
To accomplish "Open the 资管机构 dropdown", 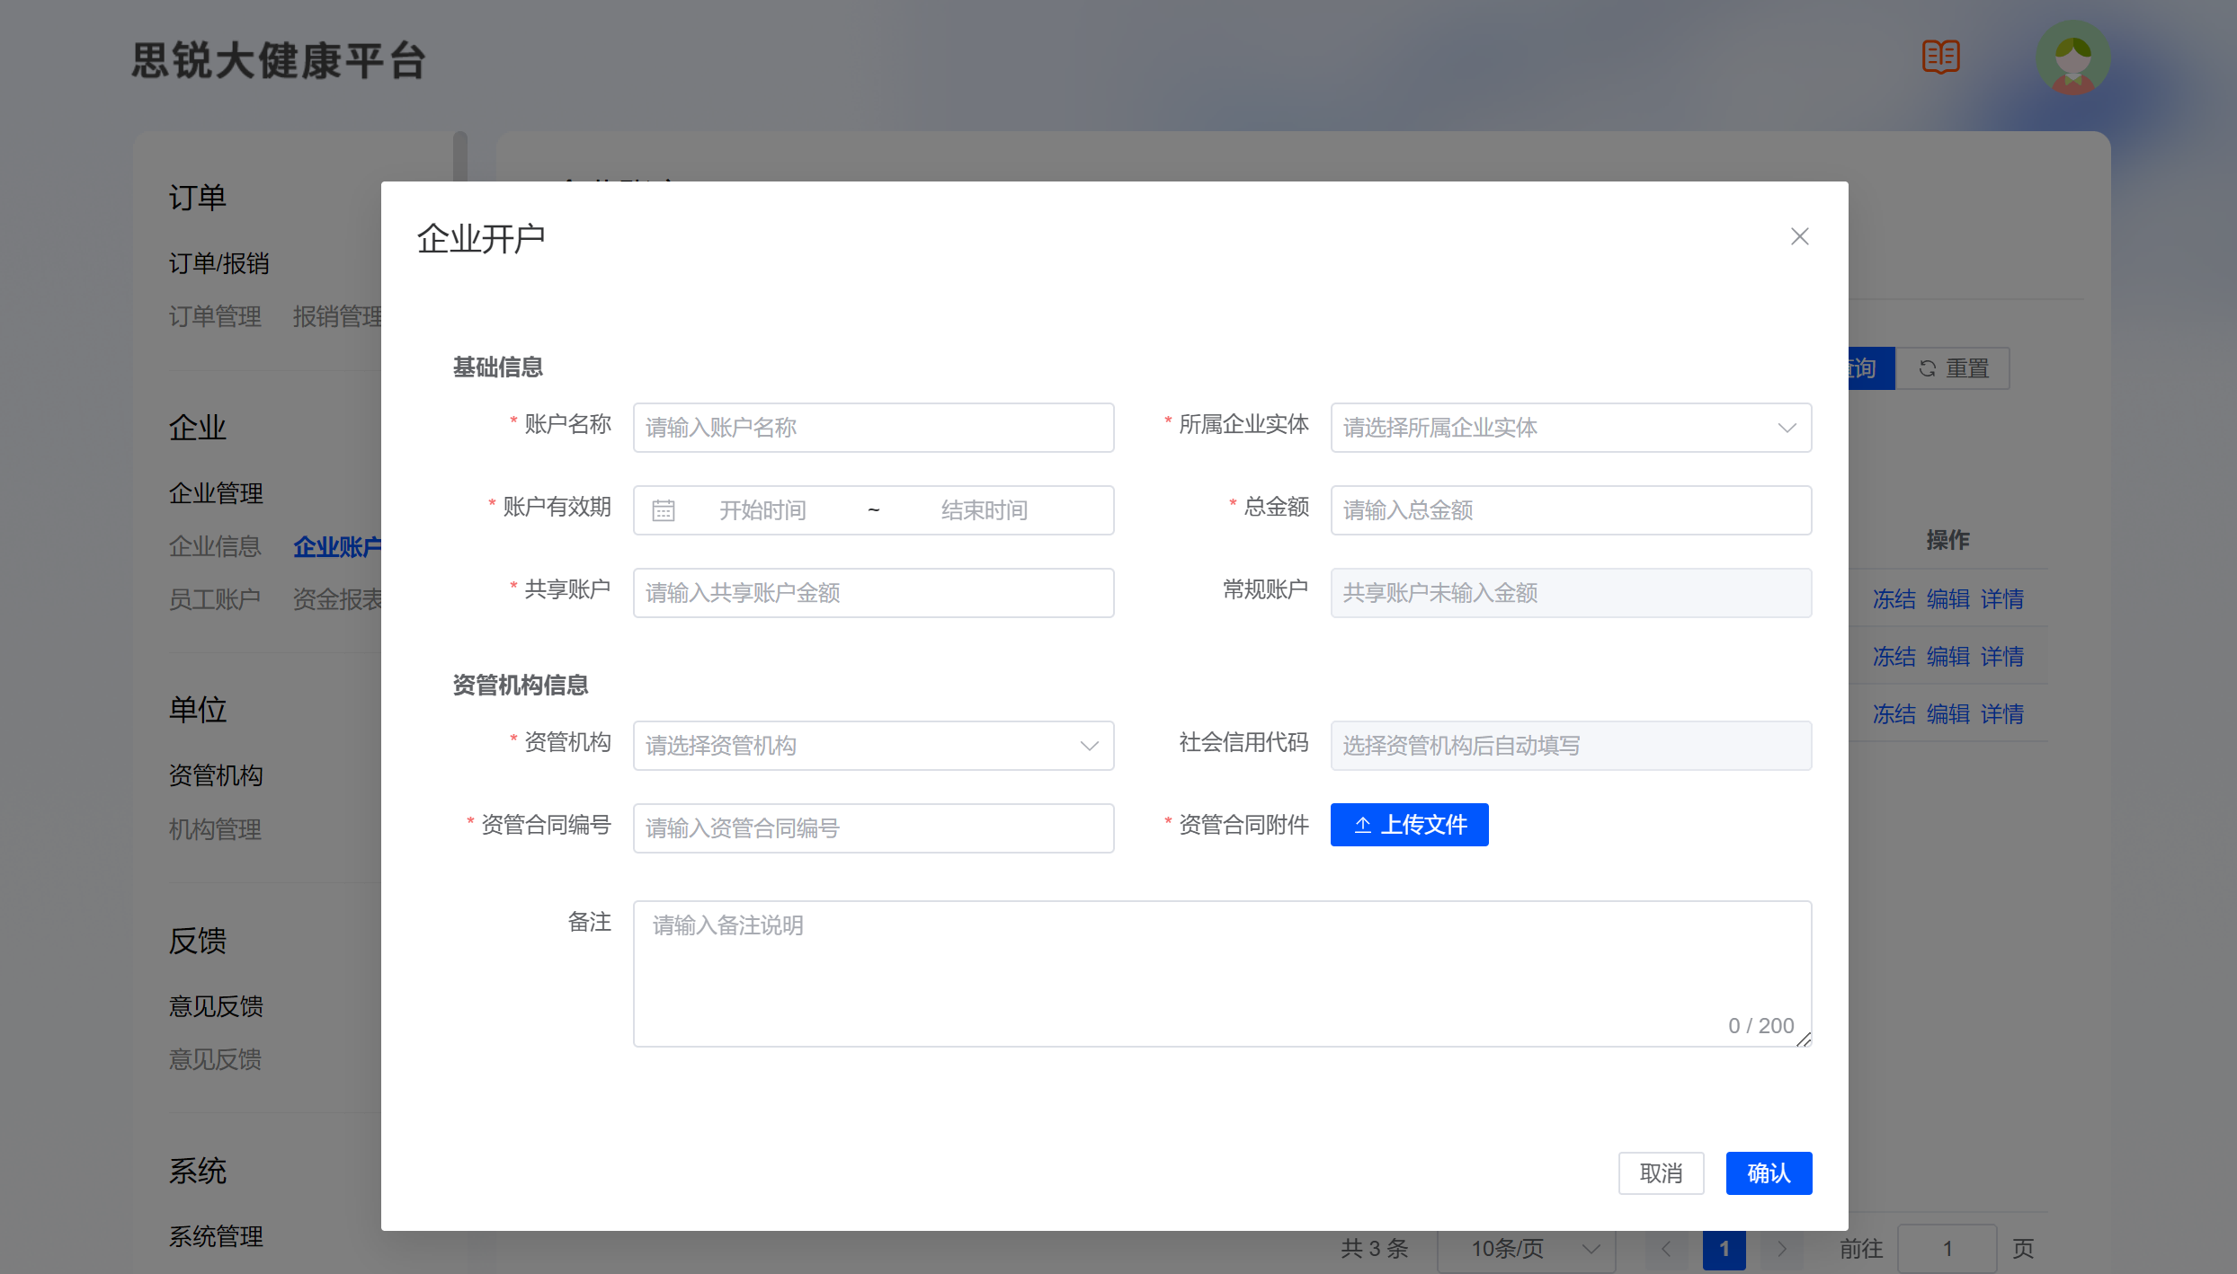I will click(x=873, y=746).
